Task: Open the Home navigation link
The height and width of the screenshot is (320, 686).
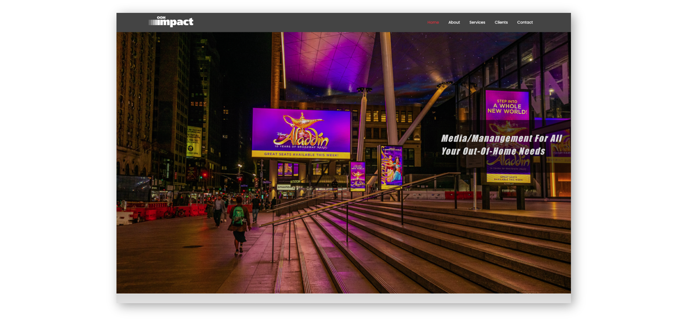Action: tap(433, 23)
